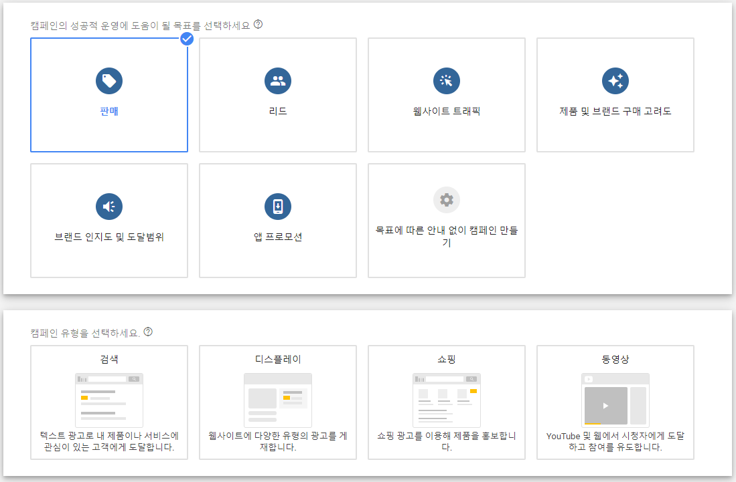Choose the 디스플레이 campaign type
Viewport: 736px width, 482px height.
[277, 401]
